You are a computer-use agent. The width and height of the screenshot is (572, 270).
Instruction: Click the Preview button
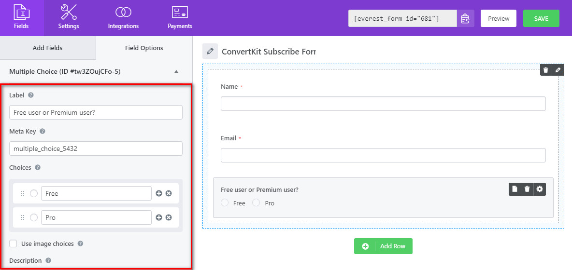(x=498, y=18)
